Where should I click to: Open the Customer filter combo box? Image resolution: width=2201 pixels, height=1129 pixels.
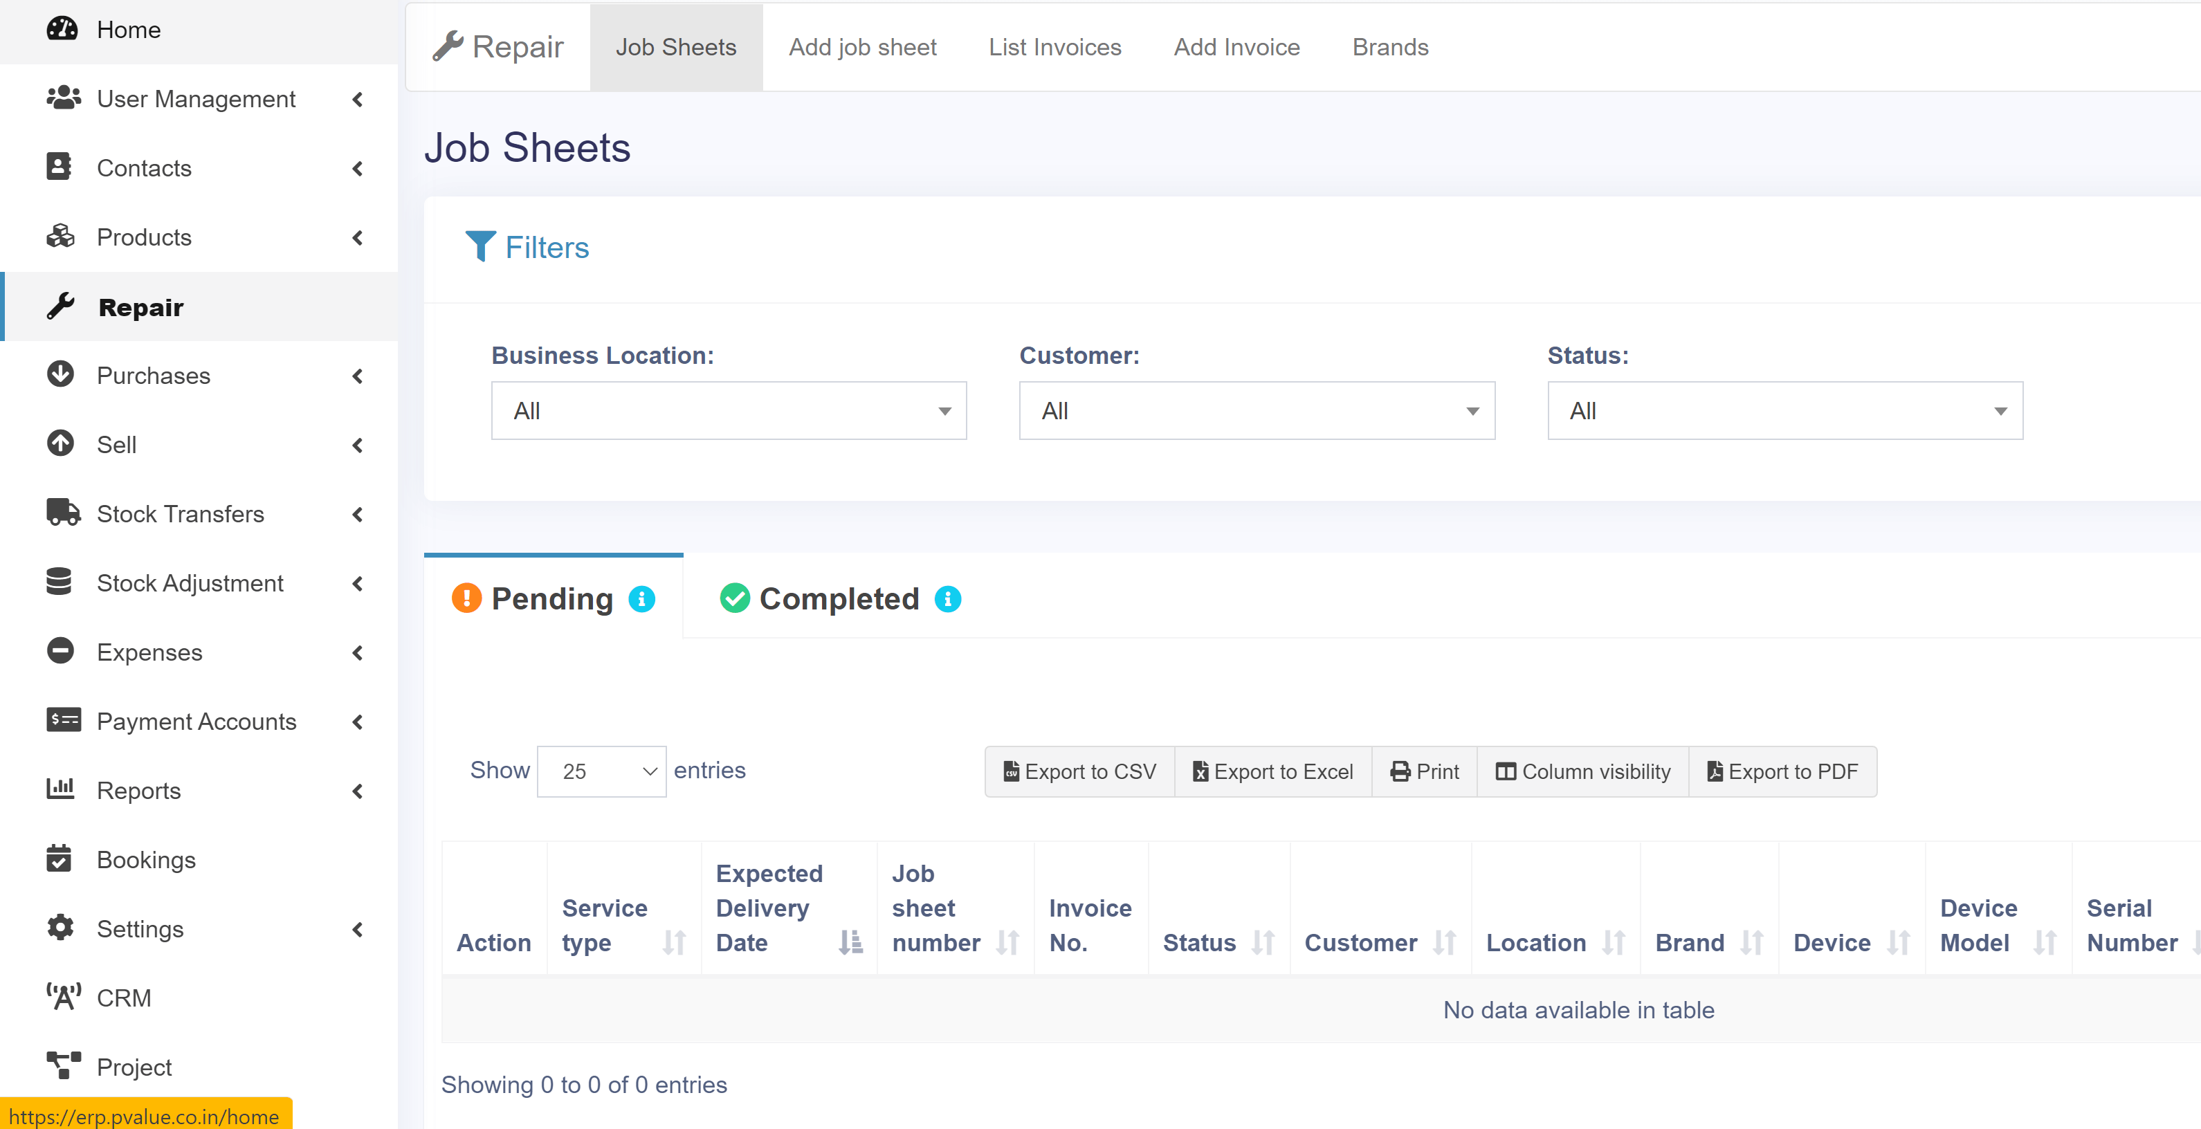(1256, 411)
